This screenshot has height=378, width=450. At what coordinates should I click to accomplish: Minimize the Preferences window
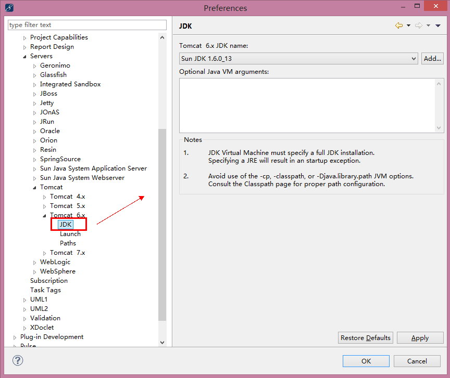[x=403, y=7]
